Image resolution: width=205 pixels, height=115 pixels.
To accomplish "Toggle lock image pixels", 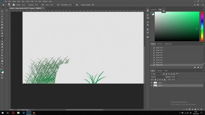I will [158, 80].
